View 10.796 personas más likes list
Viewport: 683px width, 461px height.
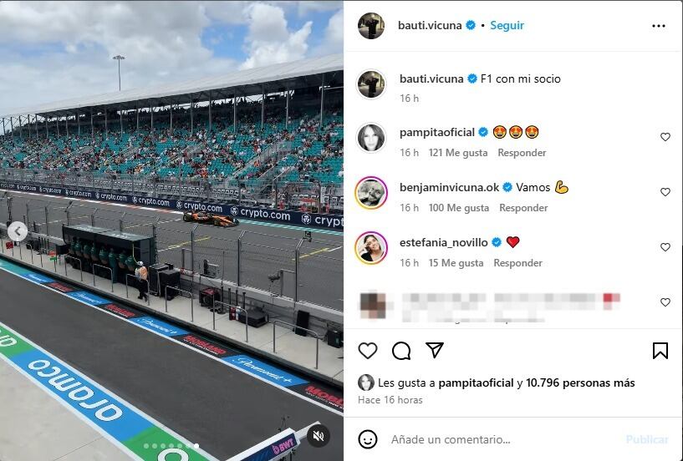click(x=580, y=383)
